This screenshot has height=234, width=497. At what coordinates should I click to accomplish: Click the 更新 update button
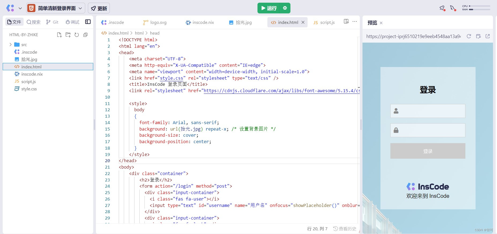click(x=99, y=8)
